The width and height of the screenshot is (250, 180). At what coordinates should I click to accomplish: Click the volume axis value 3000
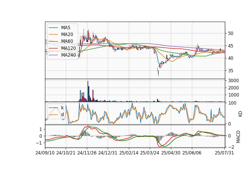[233, 81]
